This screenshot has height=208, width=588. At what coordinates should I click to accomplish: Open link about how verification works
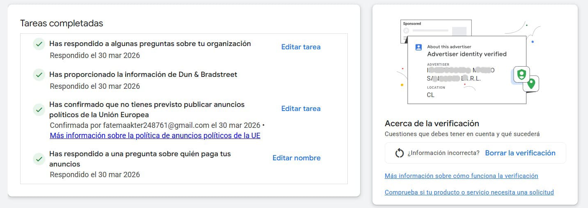click(461, 176)
